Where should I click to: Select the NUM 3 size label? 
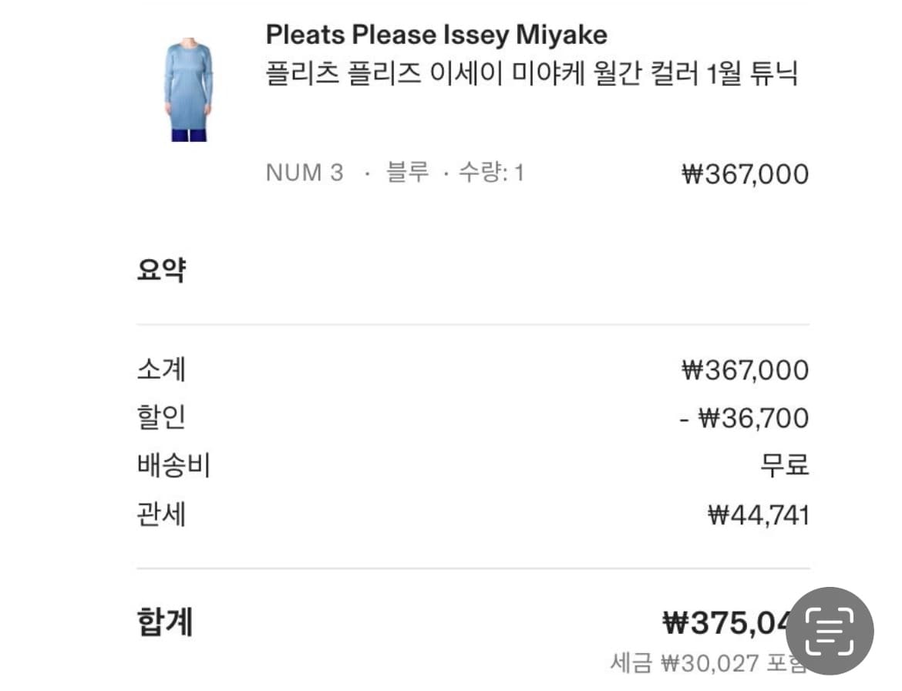tap(305, 173)
